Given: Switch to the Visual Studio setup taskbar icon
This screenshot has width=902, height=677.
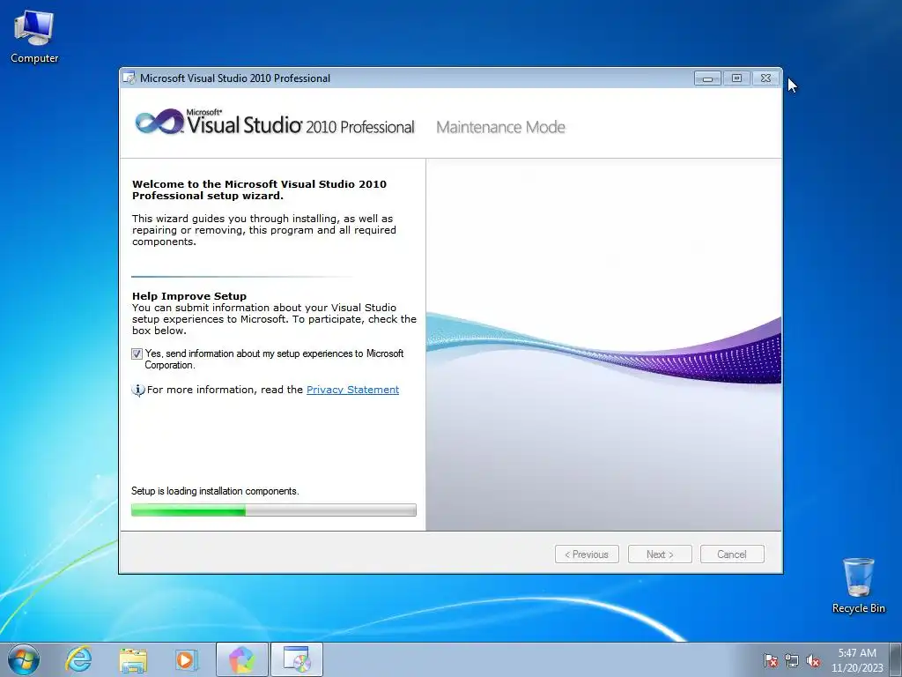Looking at the screenshot, I should pyautogui.click(x=296, y=659).
